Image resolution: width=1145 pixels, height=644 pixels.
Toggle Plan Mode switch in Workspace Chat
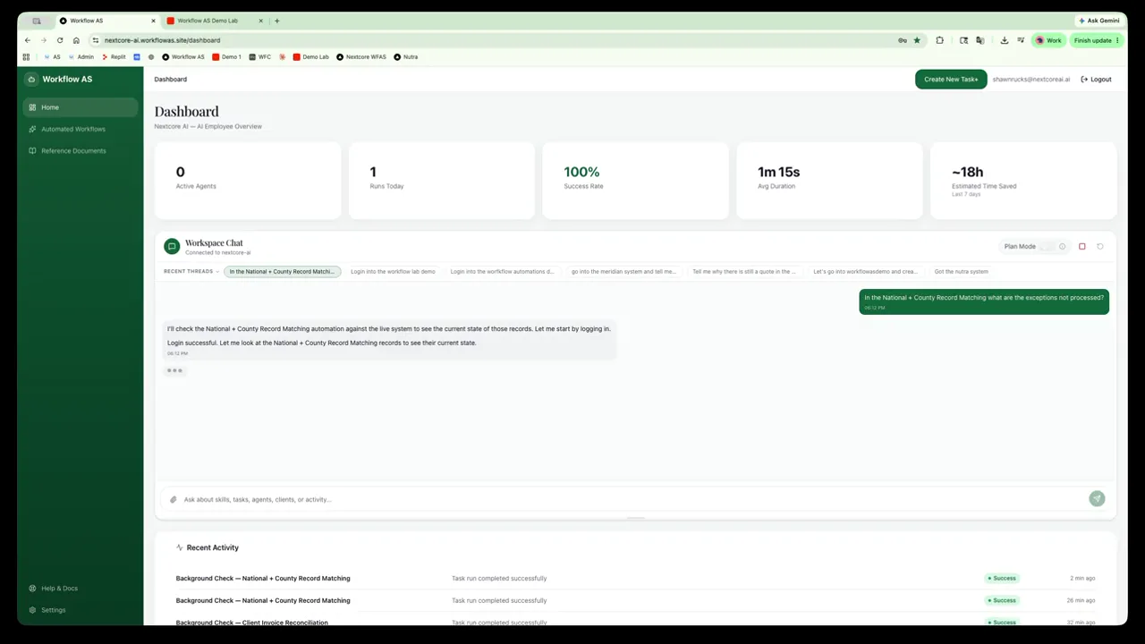coord(1047,247)
